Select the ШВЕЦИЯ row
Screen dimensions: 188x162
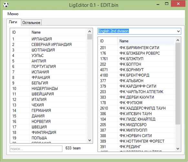[x=48, y=127]
